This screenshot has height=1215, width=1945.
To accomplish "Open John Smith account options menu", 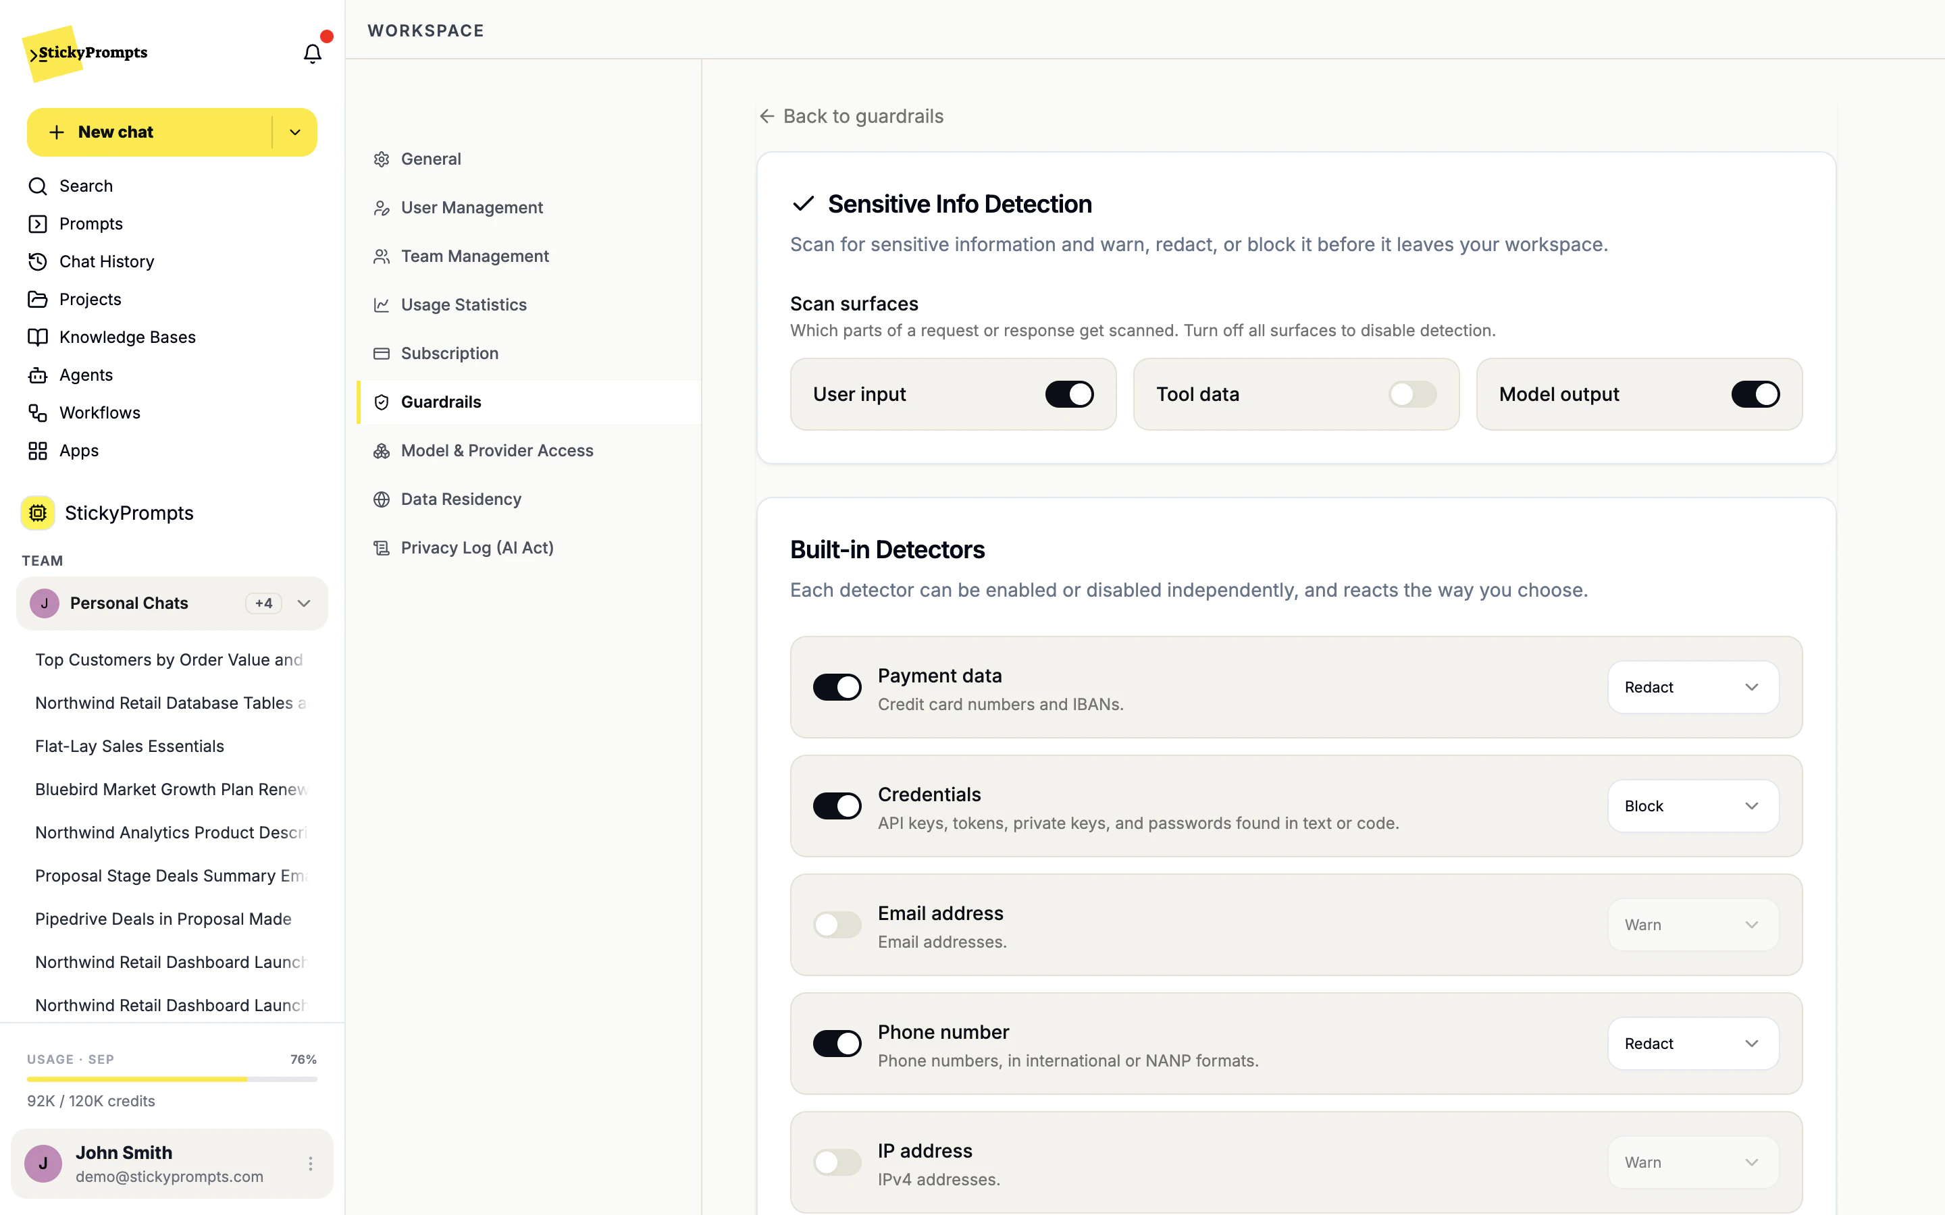I will pos(310,1164).
